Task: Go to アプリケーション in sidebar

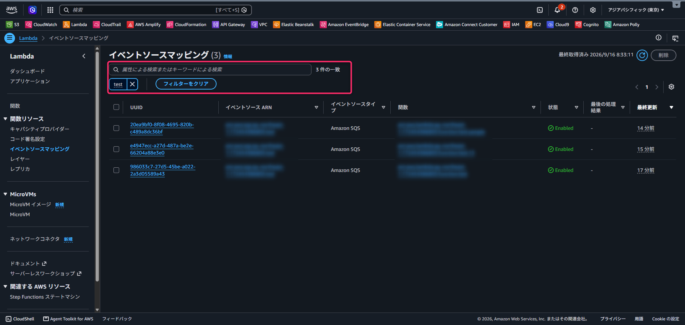Action: (x=30, y=81)
